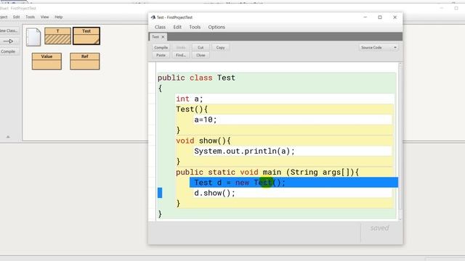Open the Tools menu in BlueJ main window

31,17
